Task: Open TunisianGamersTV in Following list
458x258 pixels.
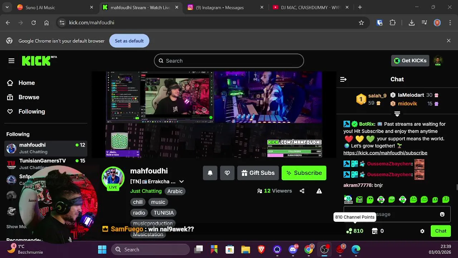Action: 46,164
